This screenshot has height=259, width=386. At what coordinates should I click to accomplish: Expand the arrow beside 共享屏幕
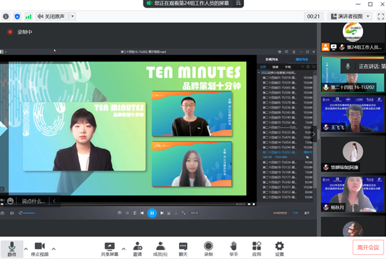pyautogui.click(x=123, y=249)
